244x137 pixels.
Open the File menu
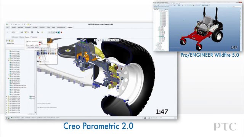click(8, 27)
